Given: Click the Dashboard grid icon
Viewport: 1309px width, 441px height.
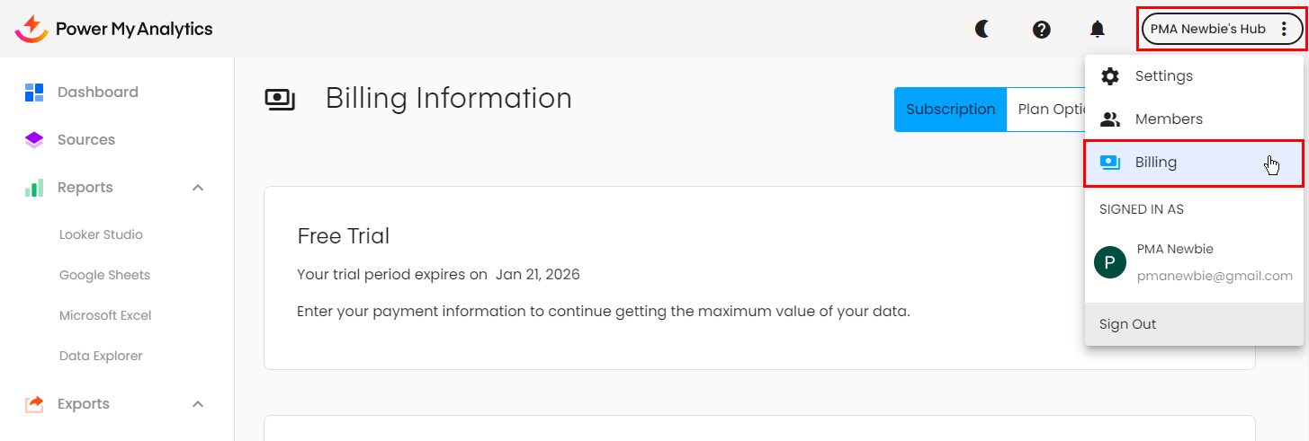Looking at the screenshot, I should [x=34, y=93].
